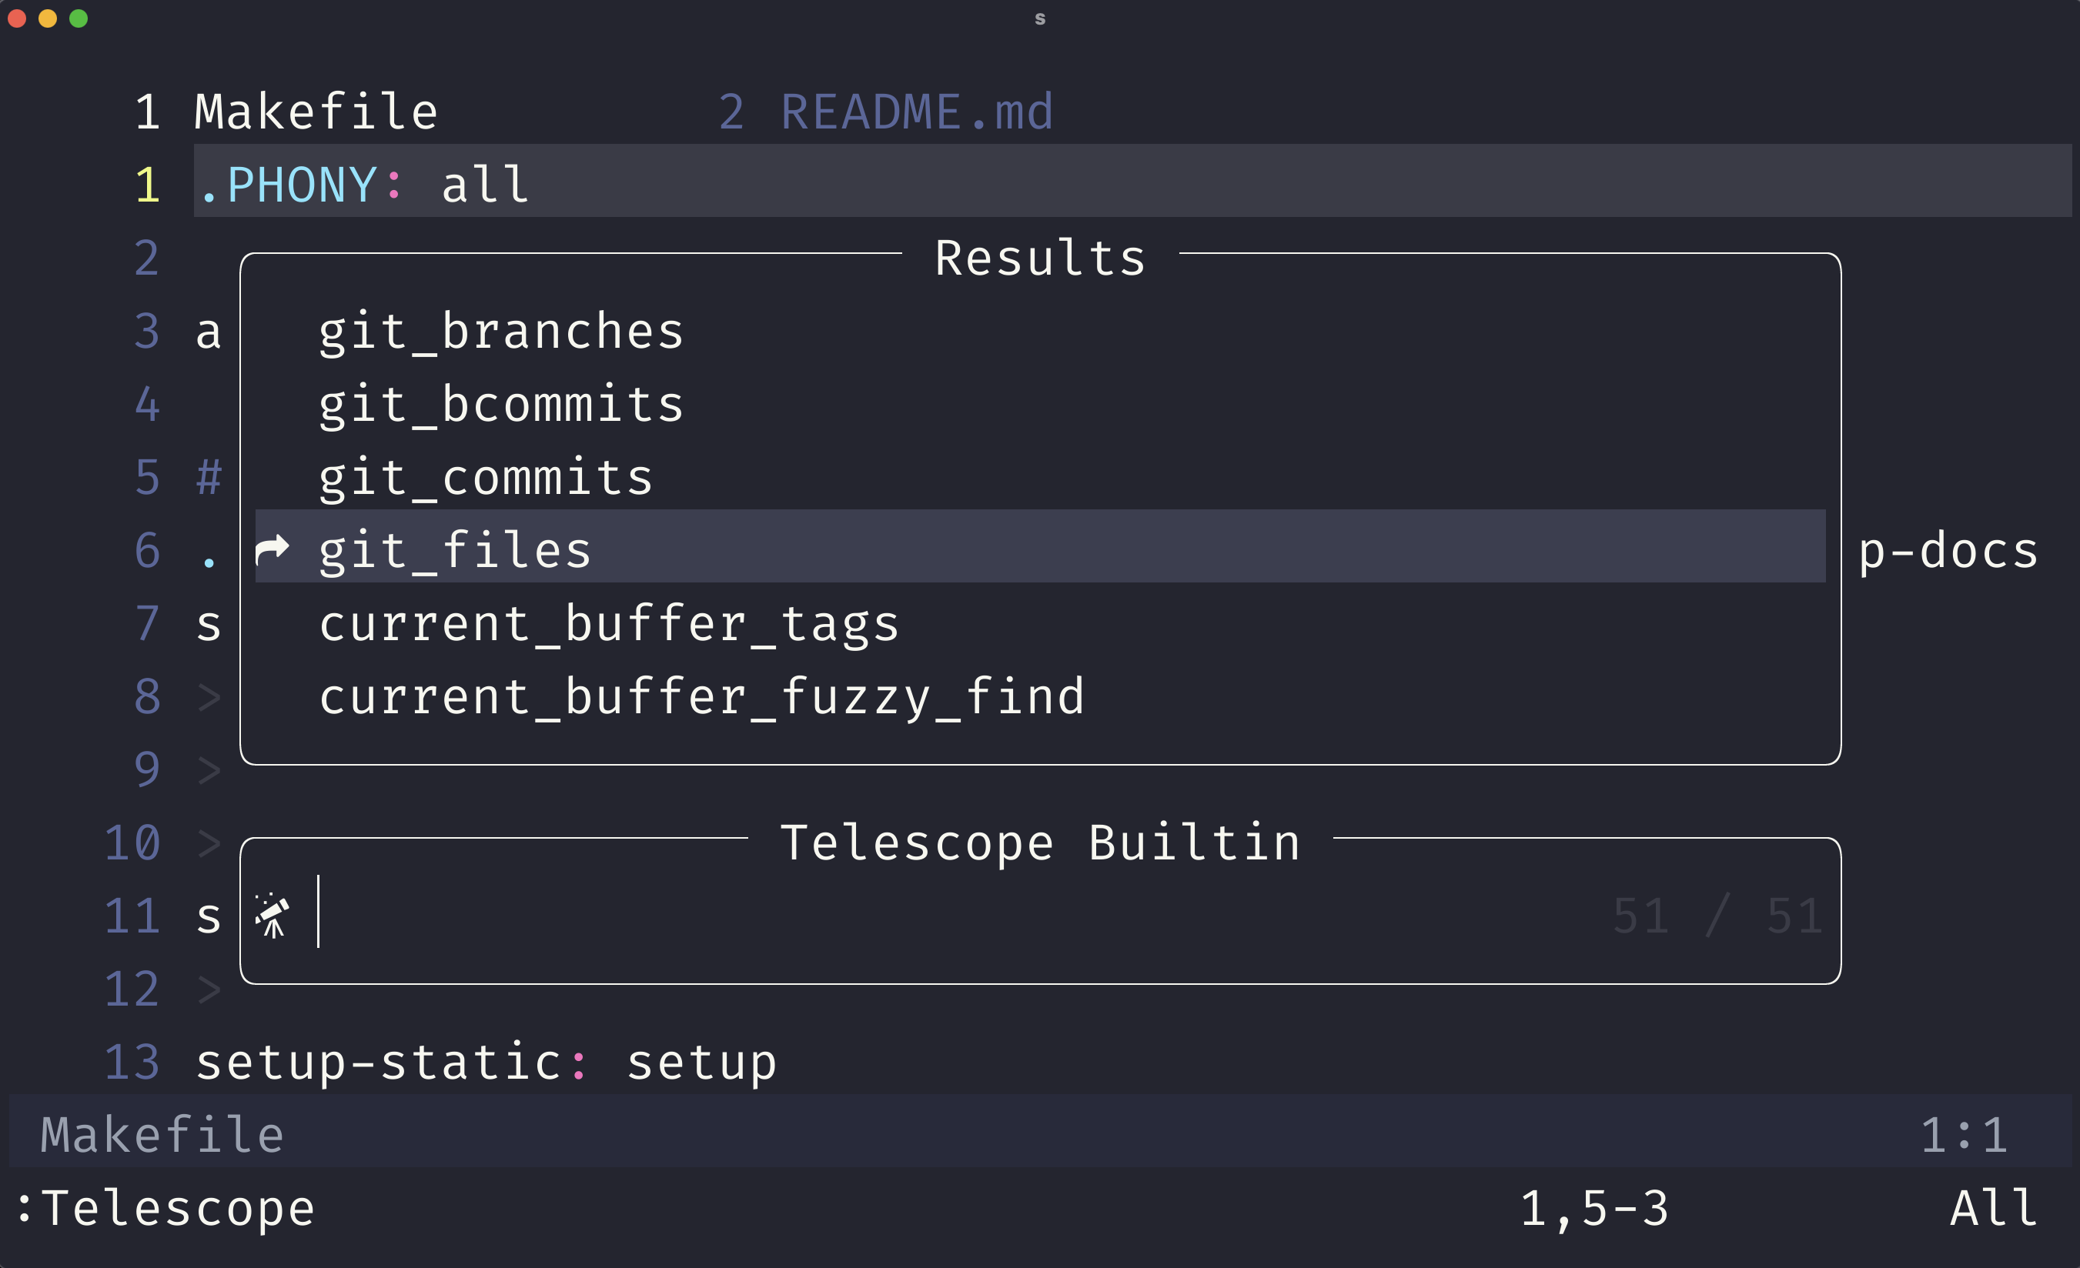
Task: Switch to the README.md tab
Action: click(916, 112)
